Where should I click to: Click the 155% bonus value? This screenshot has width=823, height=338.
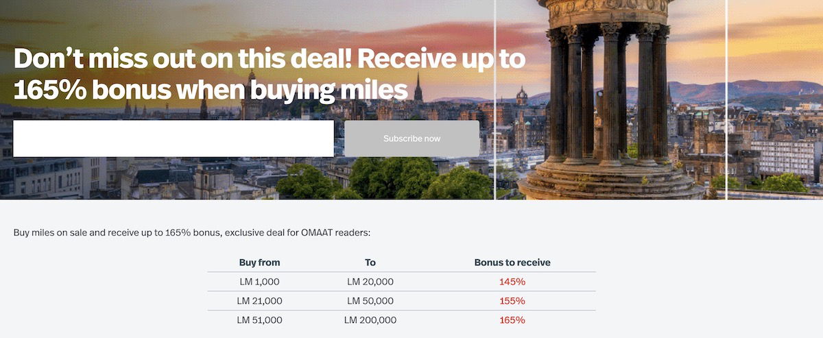tap(512, 301)
